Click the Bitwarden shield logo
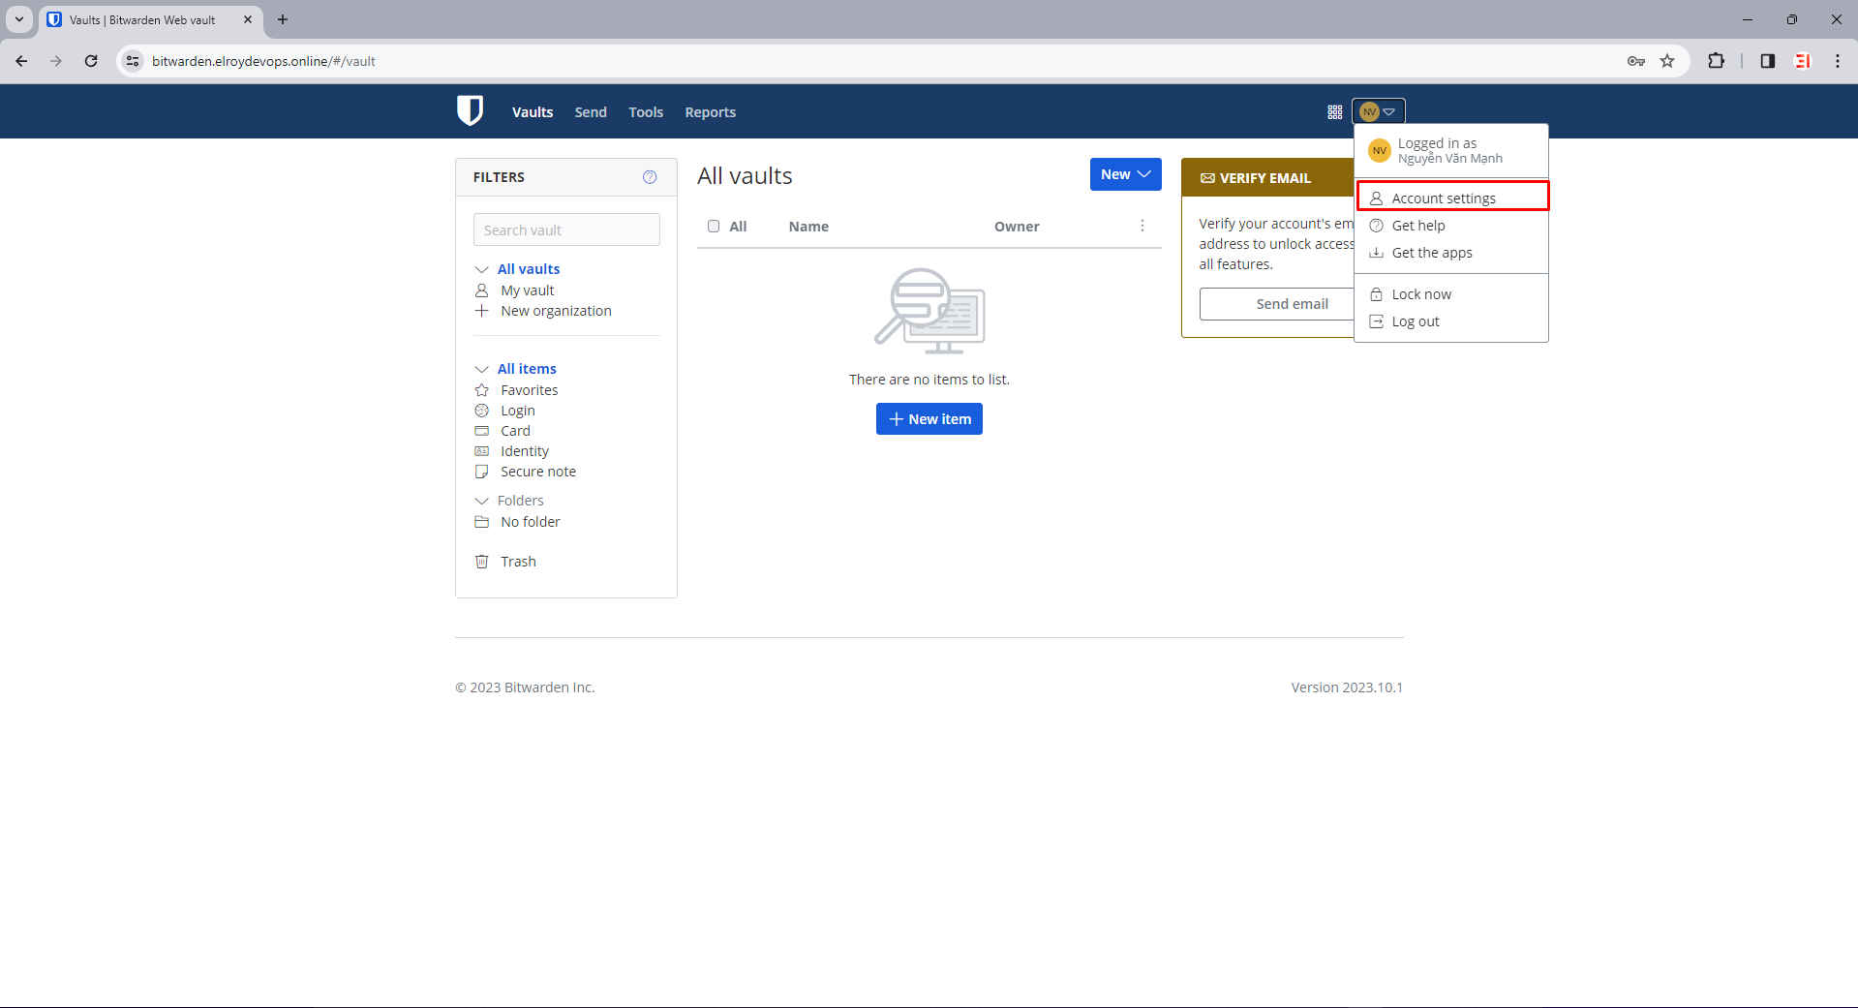The width and height of the screenshot is (1858, 1008). click(470, 110)
